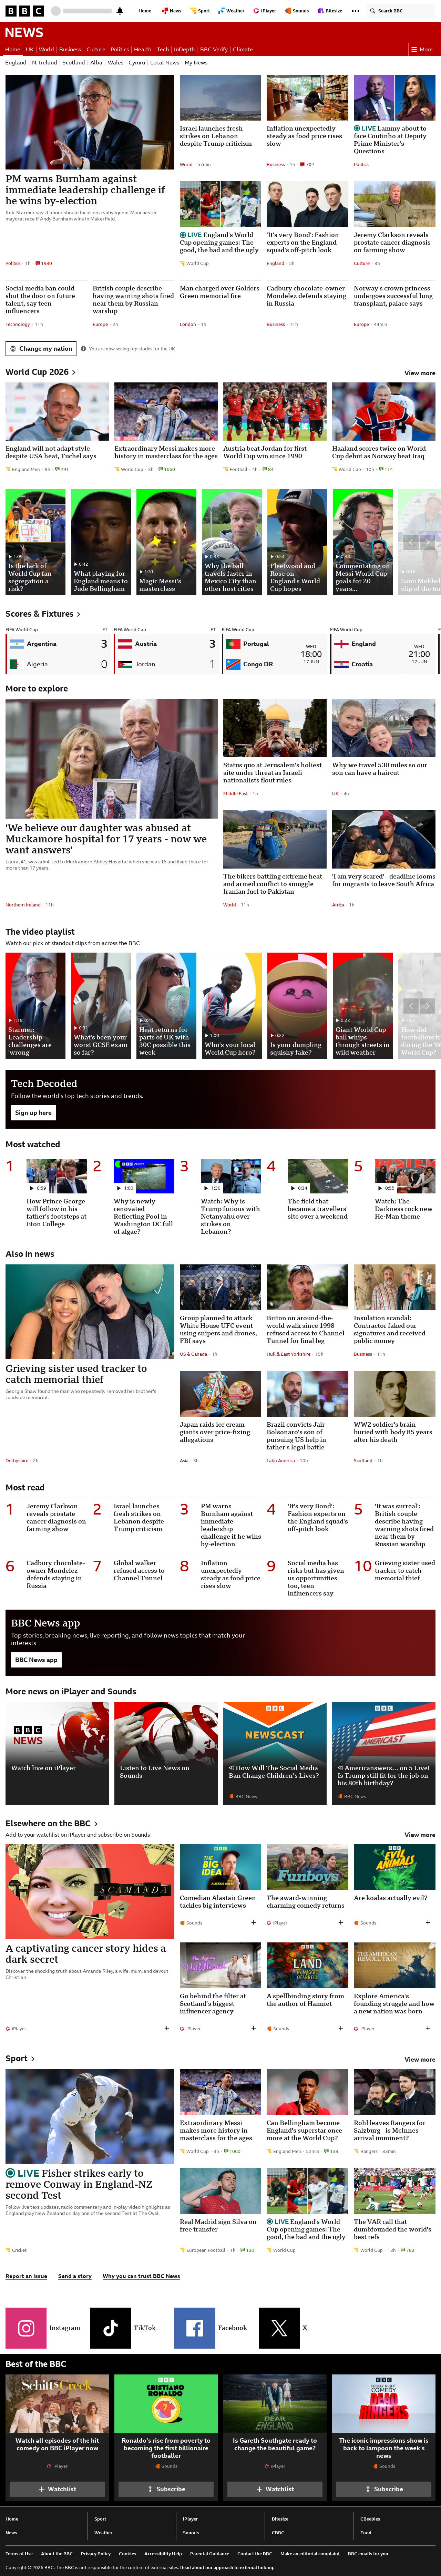Viewport: 441px width, 2576px height.
Task: Click Send a story link
Action: tap(75, 2276)
